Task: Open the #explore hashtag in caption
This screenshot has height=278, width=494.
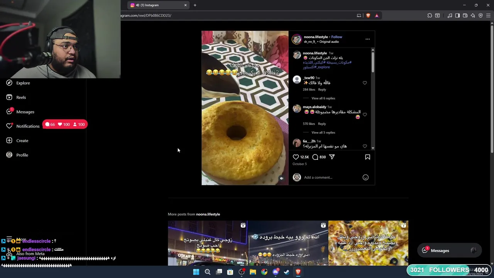Action: tap(322, 67)
